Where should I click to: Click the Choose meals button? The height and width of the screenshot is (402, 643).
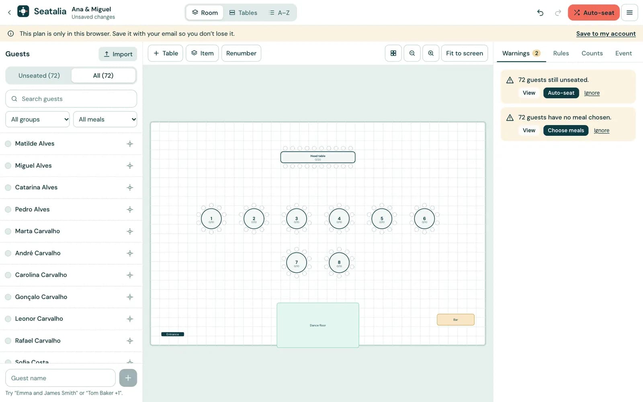[x=566, y=130]
